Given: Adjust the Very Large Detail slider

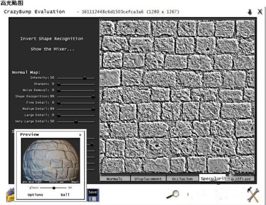Looking at the screenshot, I should [x=76, y=122].
